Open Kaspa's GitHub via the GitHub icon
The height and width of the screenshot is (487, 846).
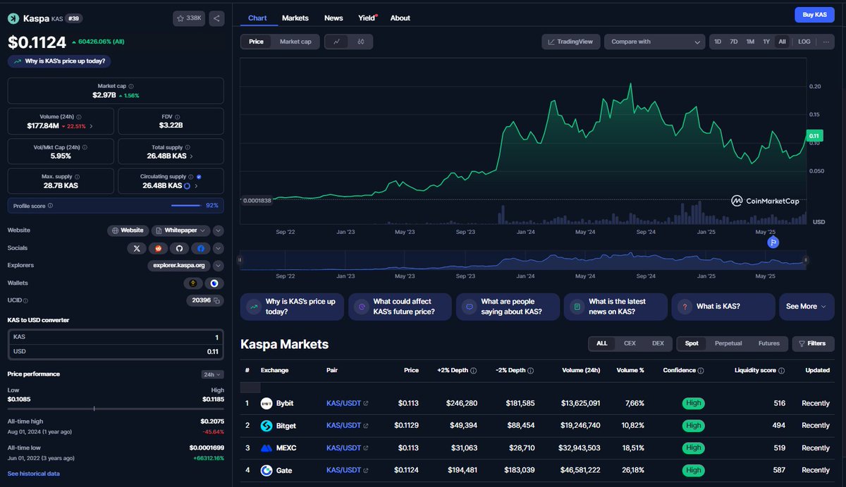tap(179, 248)
